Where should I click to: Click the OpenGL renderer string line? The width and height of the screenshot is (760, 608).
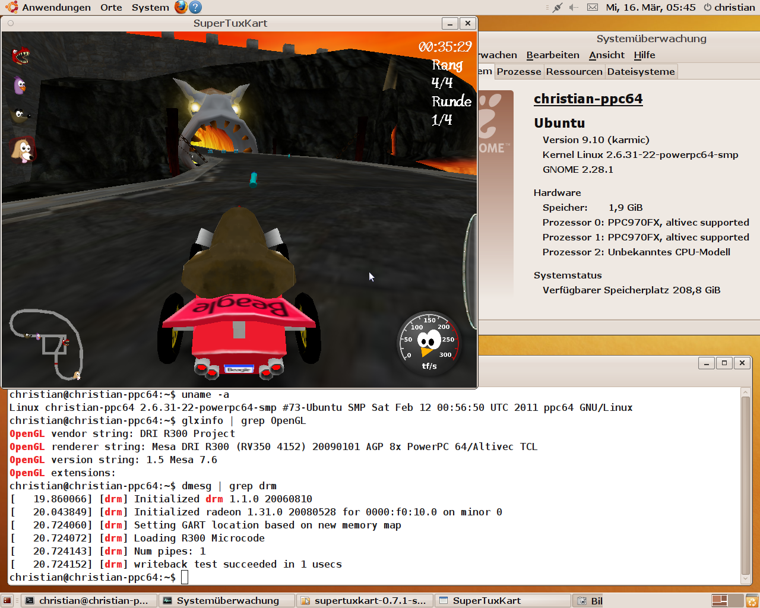tap(273, 446)
